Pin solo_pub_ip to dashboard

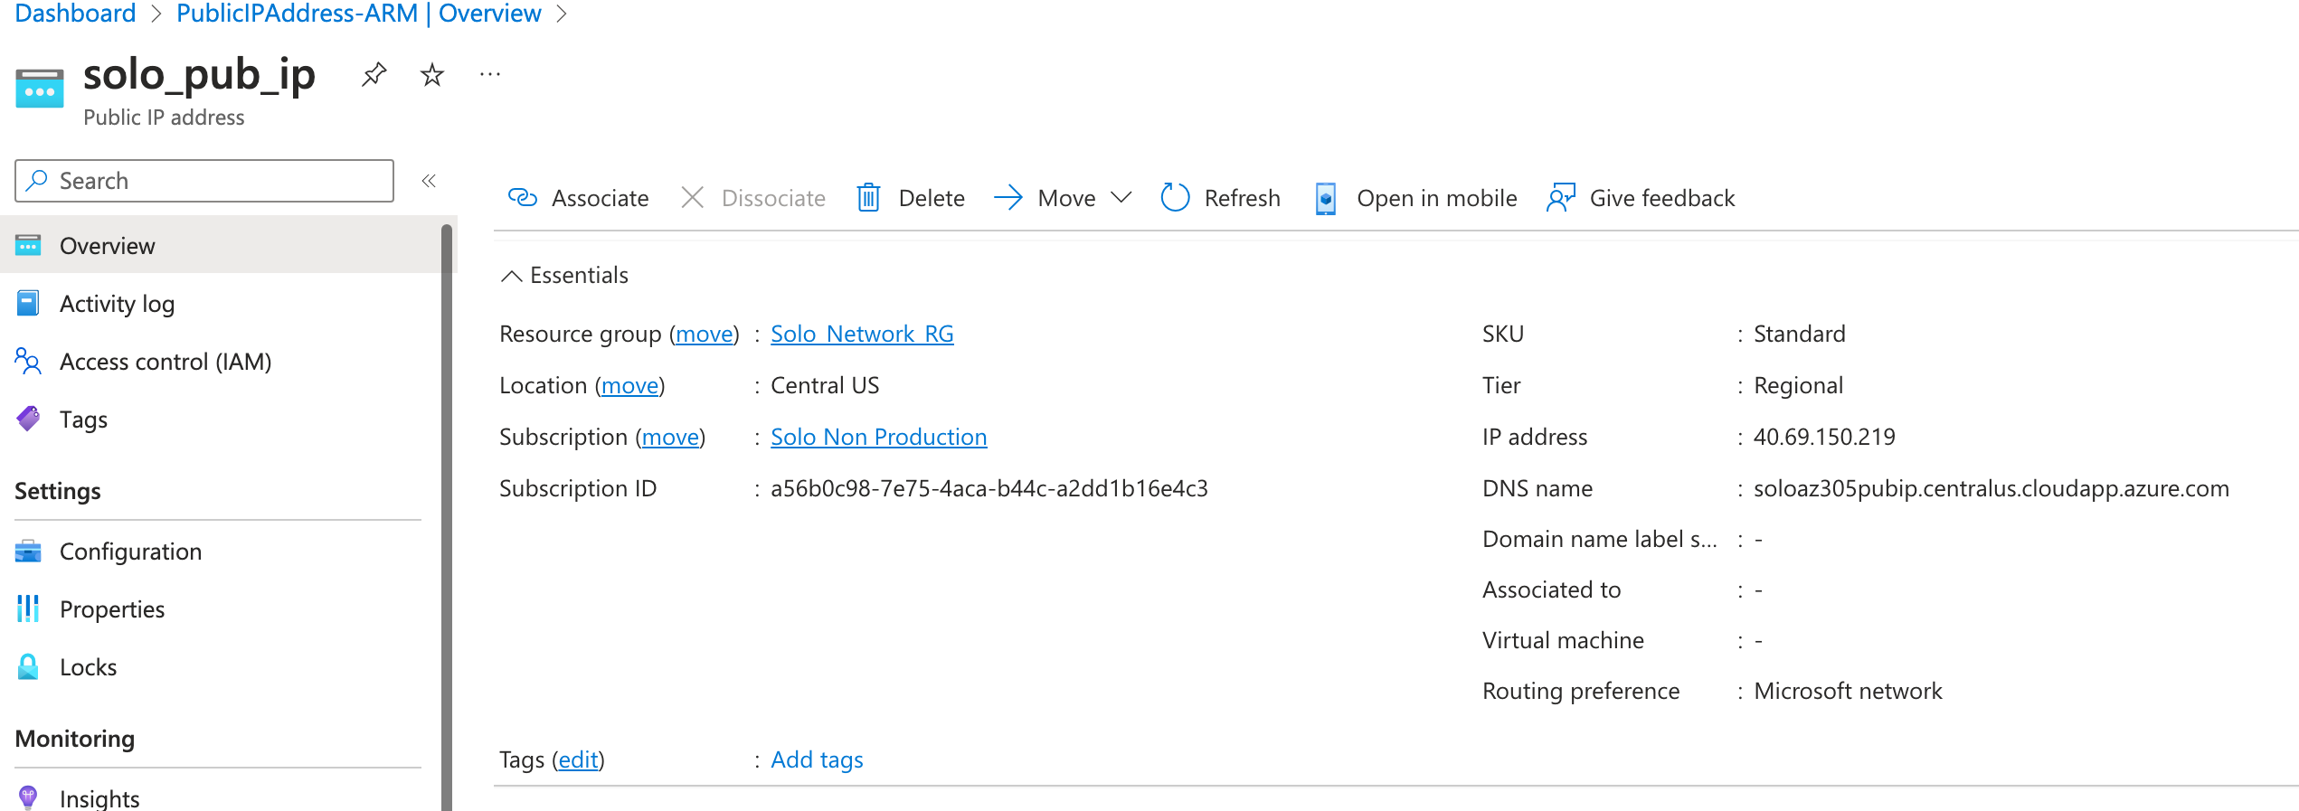(374, 74)
